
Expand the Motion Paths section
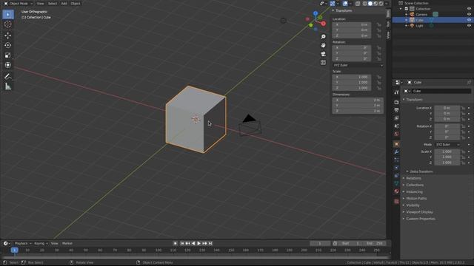pos(416,199)
